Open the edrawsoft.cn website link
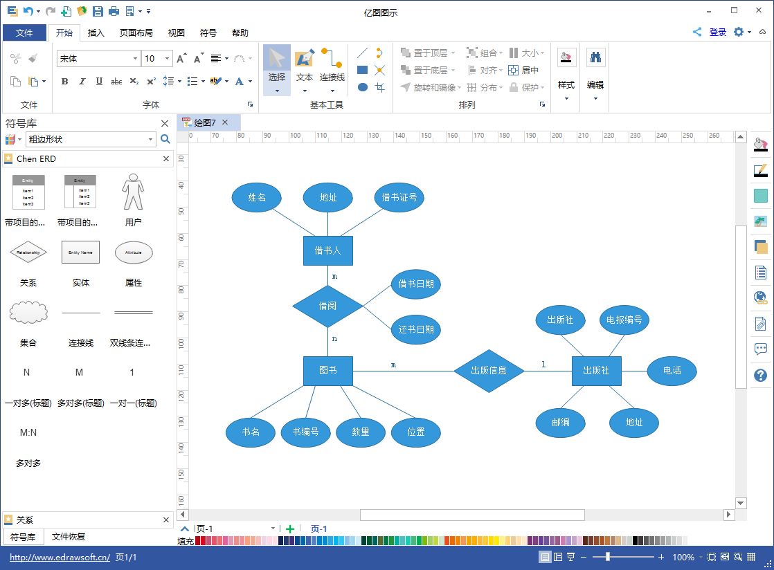Viewport: 774px width, 570px height. coord(60,558)
